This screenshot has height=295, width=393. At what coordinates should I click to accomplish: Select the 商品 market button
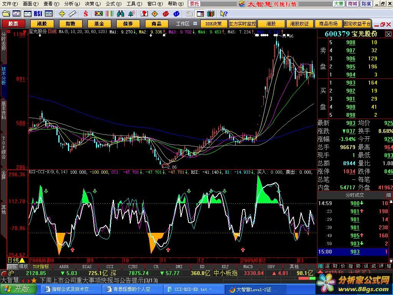pyautogui.click(x=157, y=23)
